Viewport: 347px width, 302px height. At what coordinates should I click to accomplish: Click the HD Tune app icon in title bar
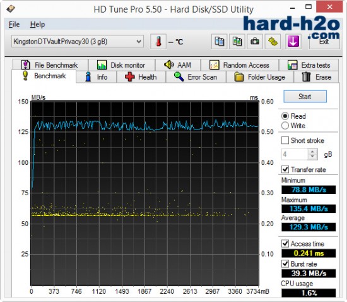pos(10,9)
